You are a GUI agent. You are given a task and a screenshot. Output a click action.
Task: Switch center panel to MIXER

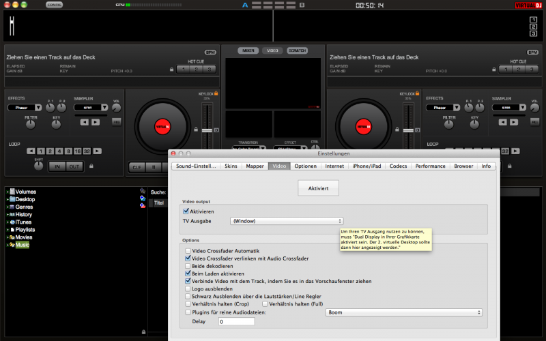pyautogui.click(x=248, y=50)
